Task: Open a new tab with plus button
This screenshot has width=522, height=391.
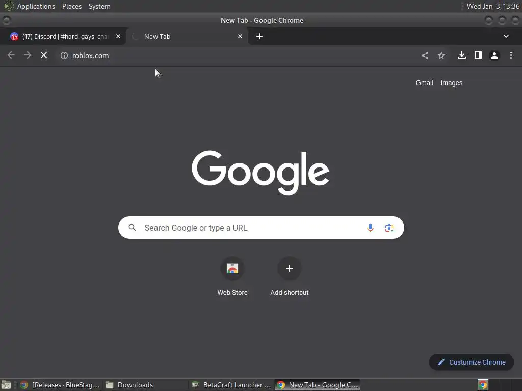Action: 259,36
